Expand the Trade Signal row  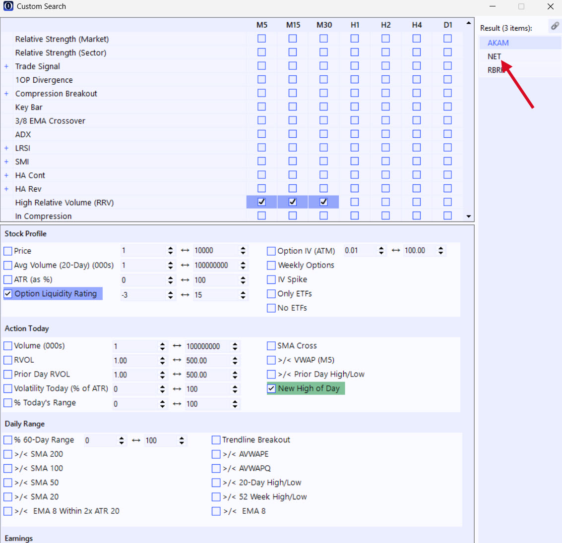point(6,66)
